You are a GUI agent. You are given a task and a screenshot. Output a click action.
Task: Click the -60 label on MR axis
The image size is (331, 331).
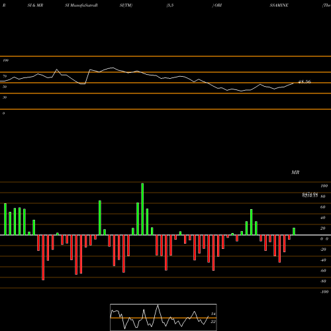point(323,271)
